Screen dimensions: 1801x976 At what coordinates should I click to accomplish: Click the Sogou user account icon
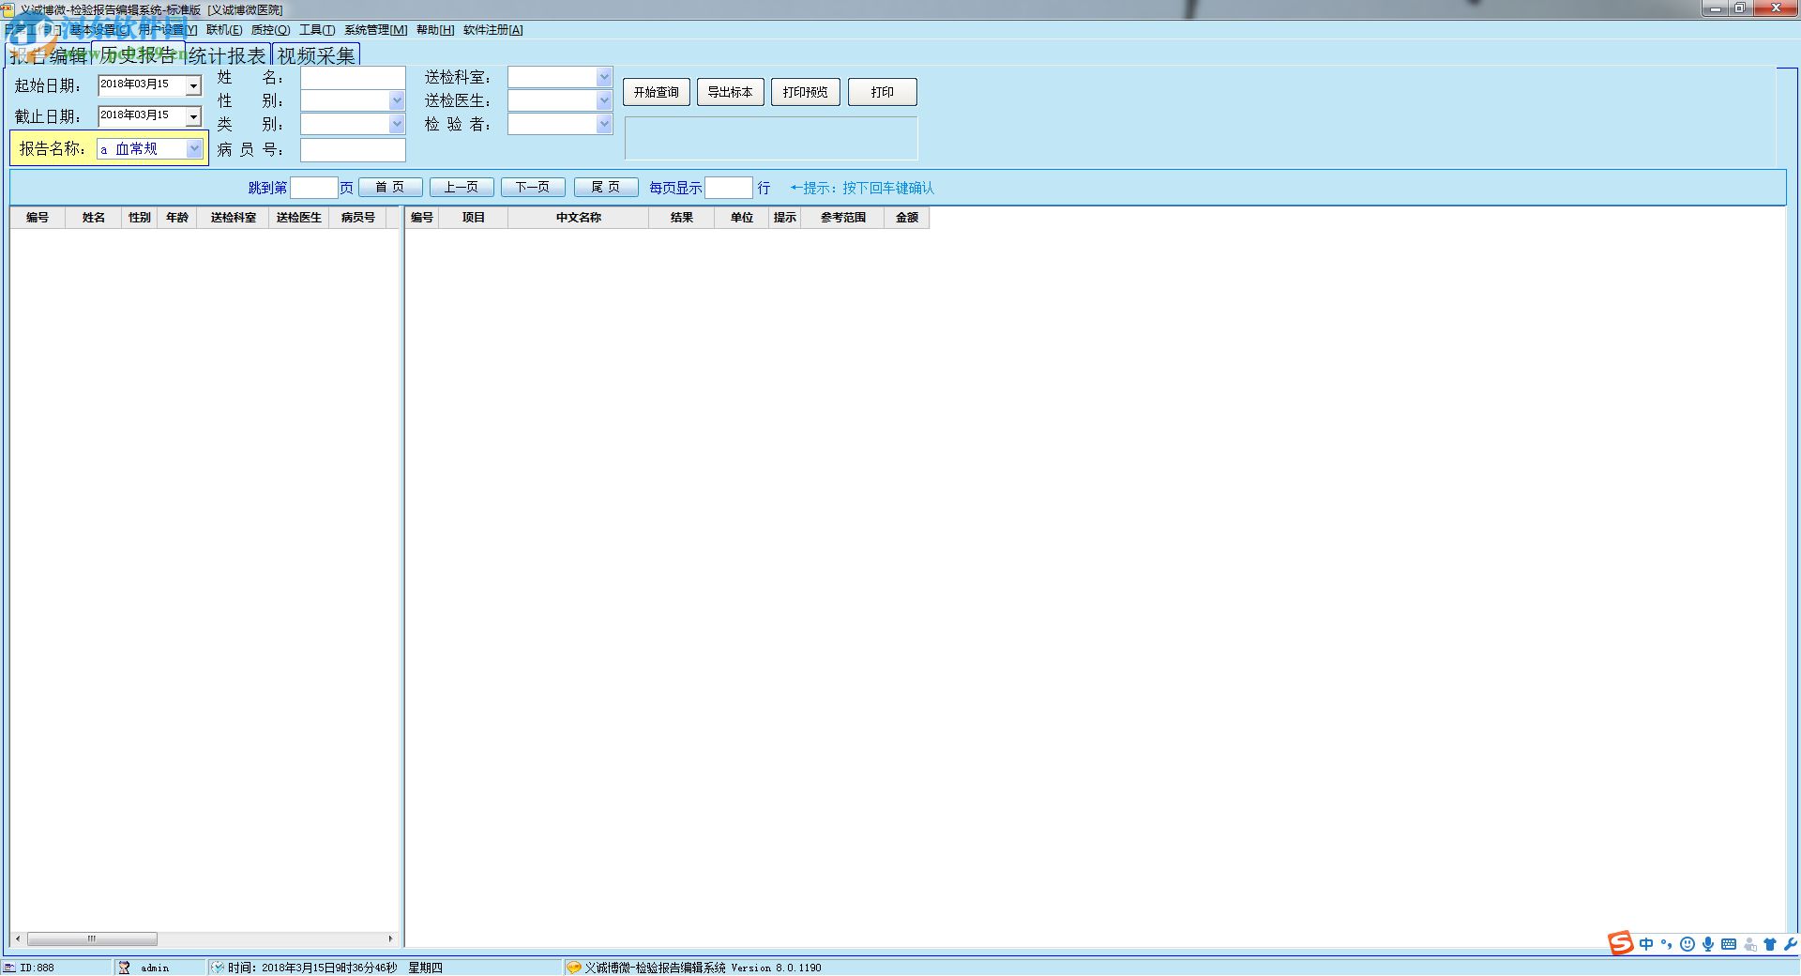[x=1749, y=944]
